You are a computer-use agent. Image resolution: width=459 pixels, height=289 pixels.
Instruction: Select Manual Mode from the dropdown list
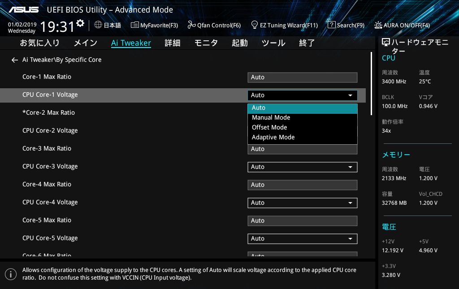coord(271,117)
